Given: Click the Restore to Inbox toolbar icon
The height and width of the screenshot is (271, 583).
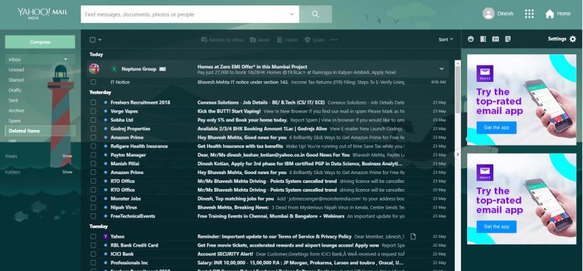Looking at the screenshot, I should pos(204,40).
